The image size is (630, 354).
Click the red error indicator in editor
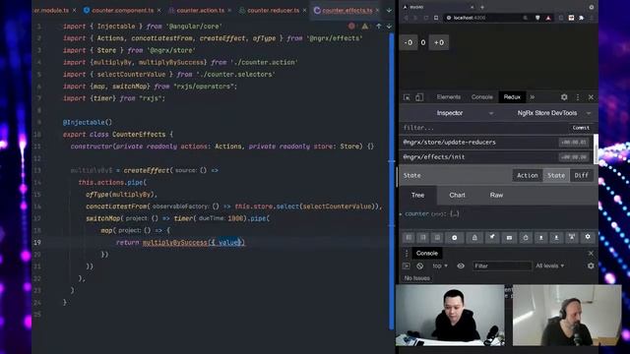(351, 27)
